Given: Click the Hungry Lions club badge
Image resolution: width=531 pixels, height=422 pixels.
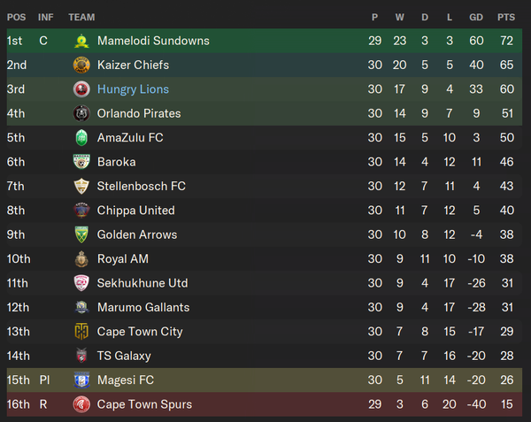Looking at the screenshot, I should (x=81, y=89).
